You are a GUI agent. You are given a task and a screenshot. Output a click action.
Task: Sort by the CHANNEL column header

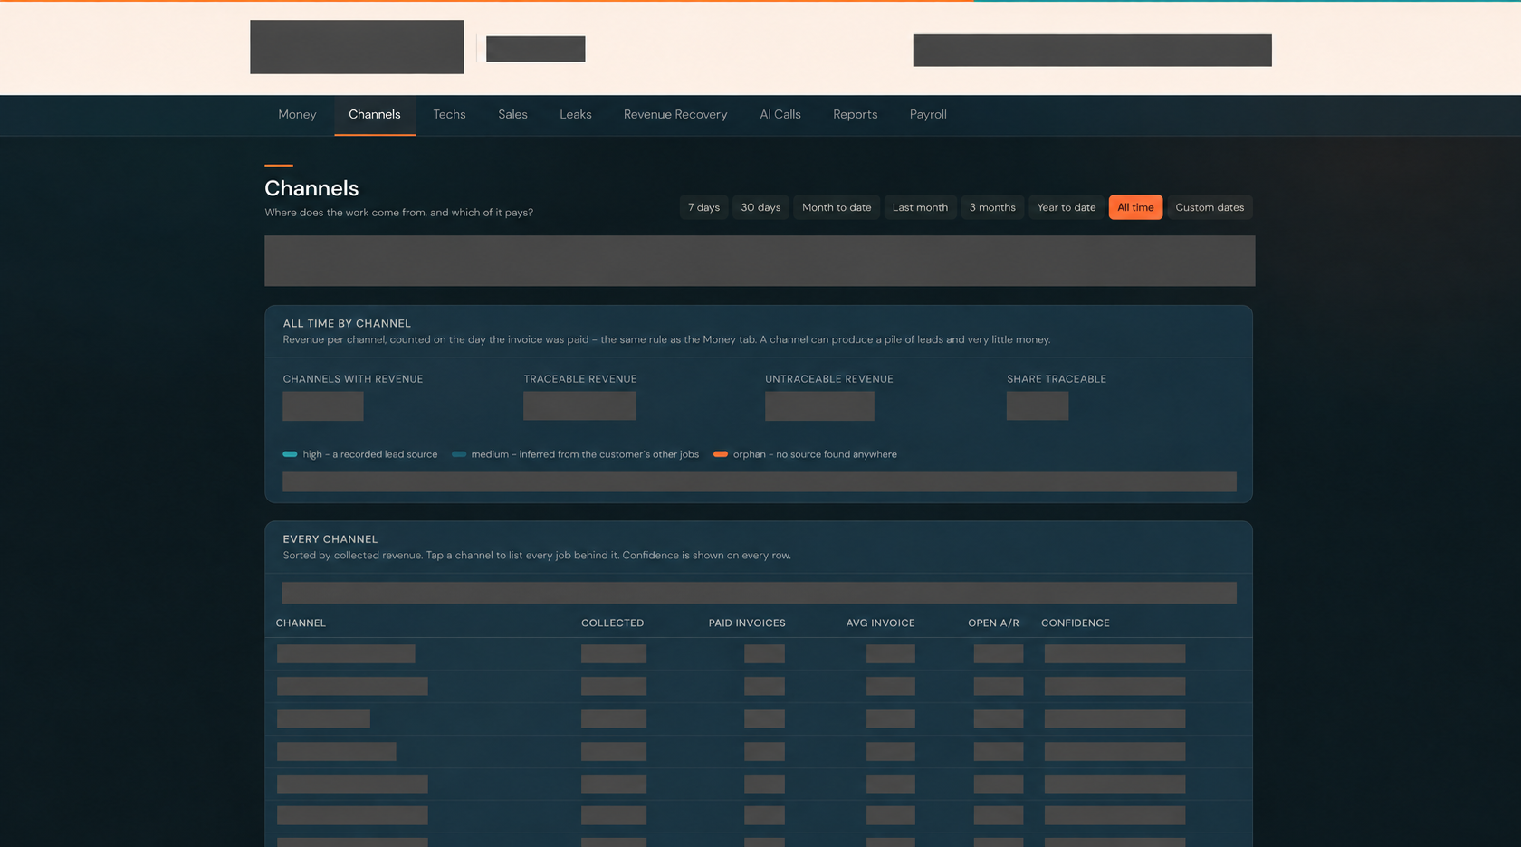(301, 623)
